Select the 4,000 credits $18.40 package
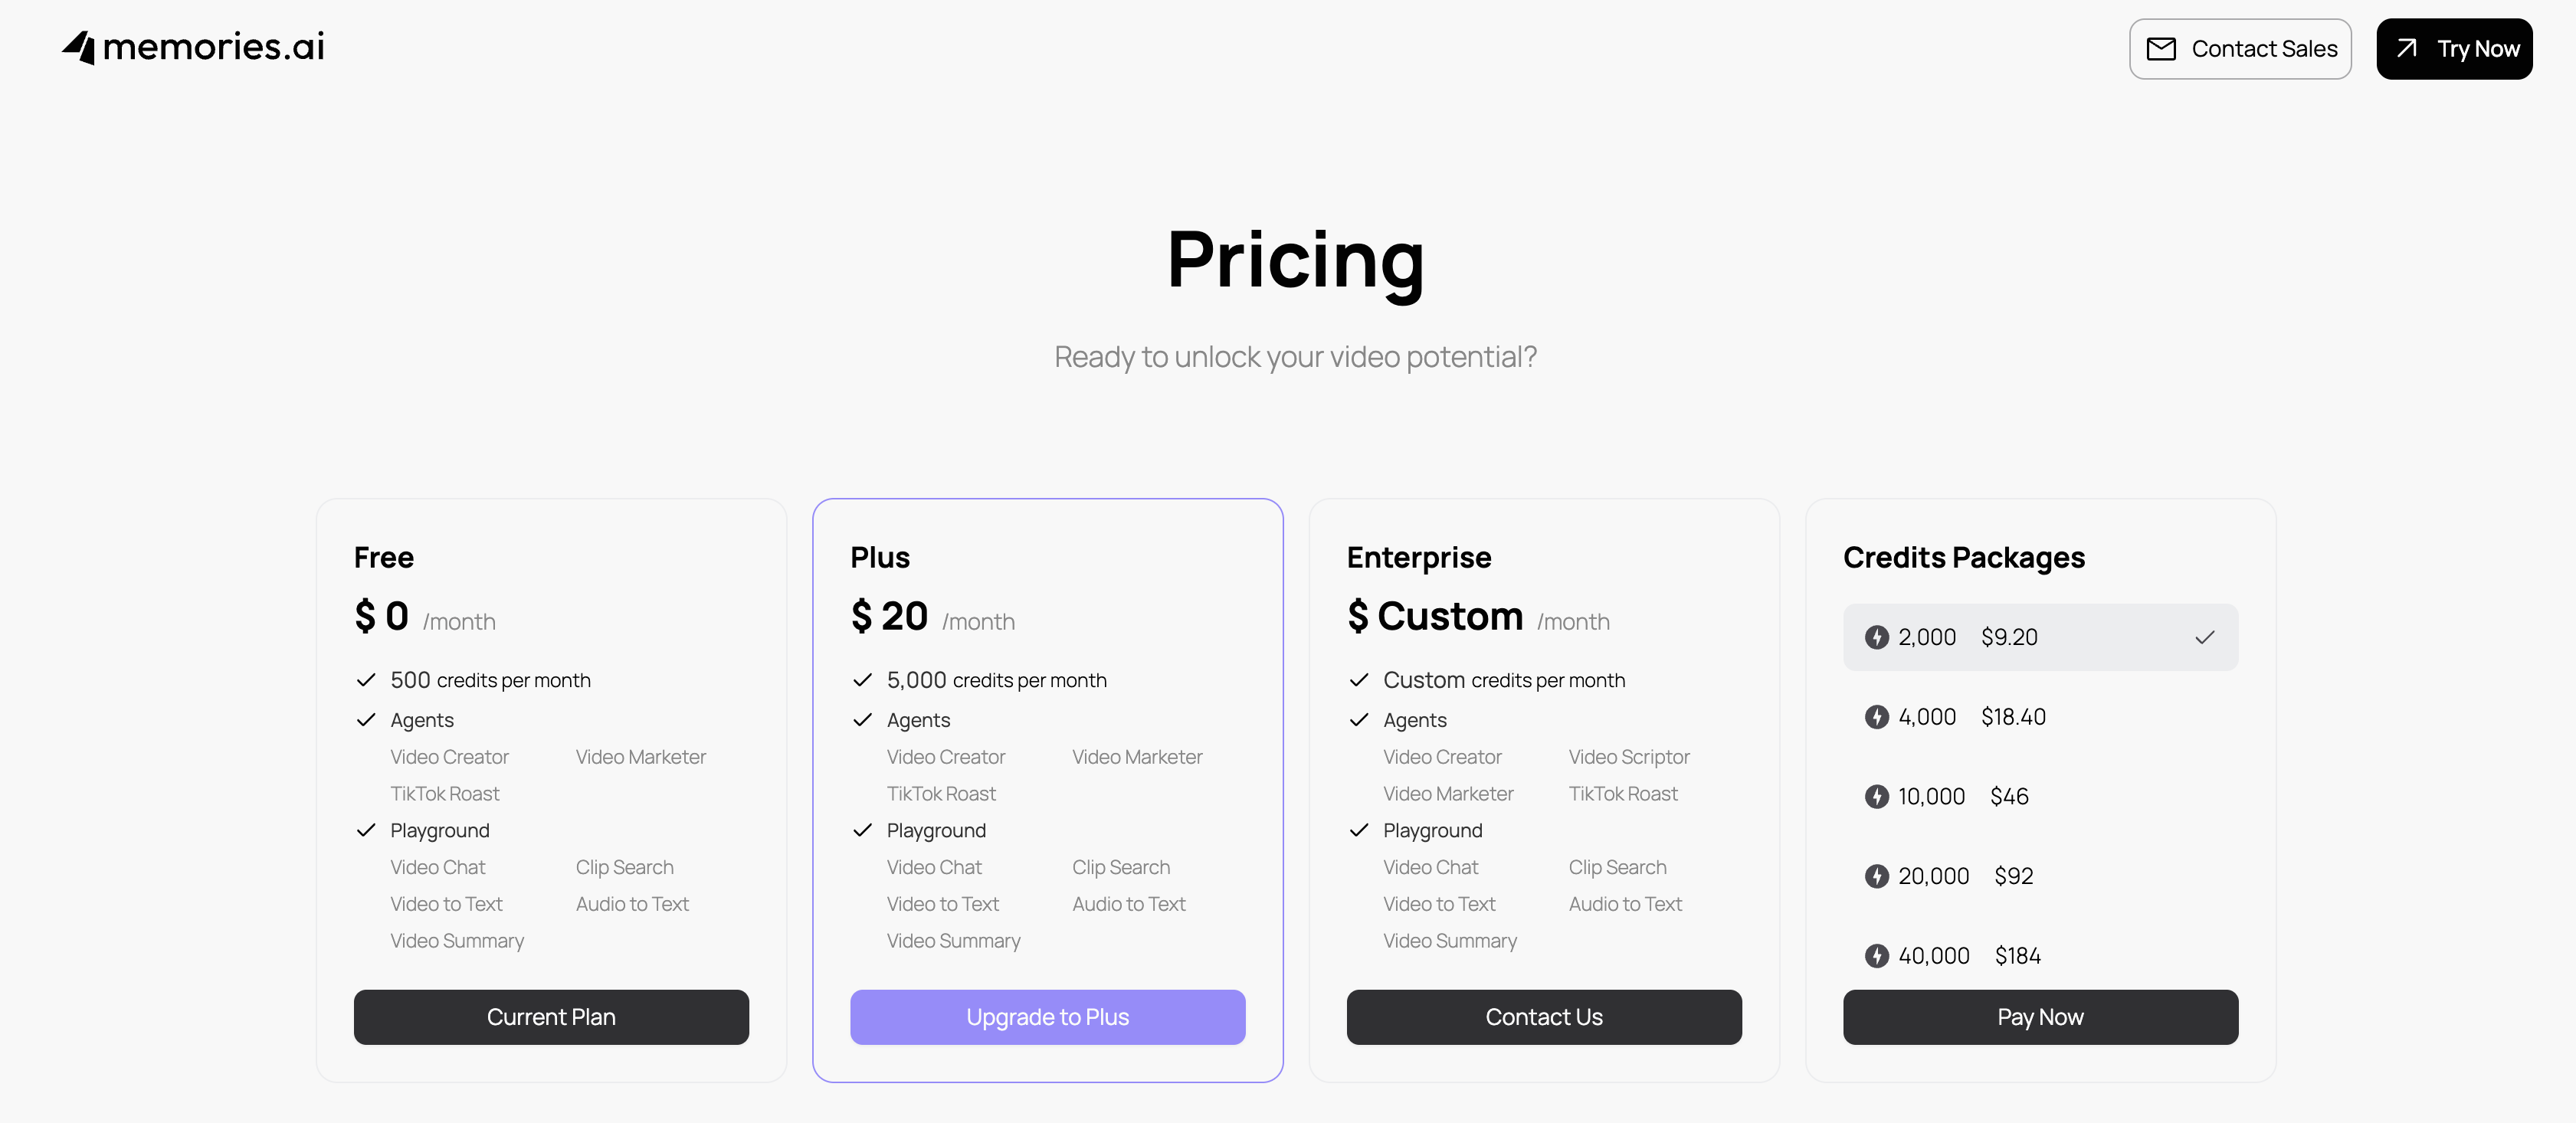This screenshot has height=1123, width=2576. click(x=2040, y=717)
